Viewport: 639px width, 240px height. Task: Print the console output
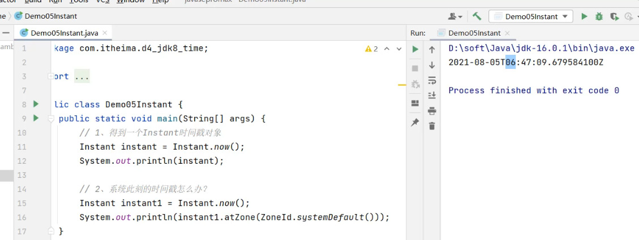(x=432, y=111)
